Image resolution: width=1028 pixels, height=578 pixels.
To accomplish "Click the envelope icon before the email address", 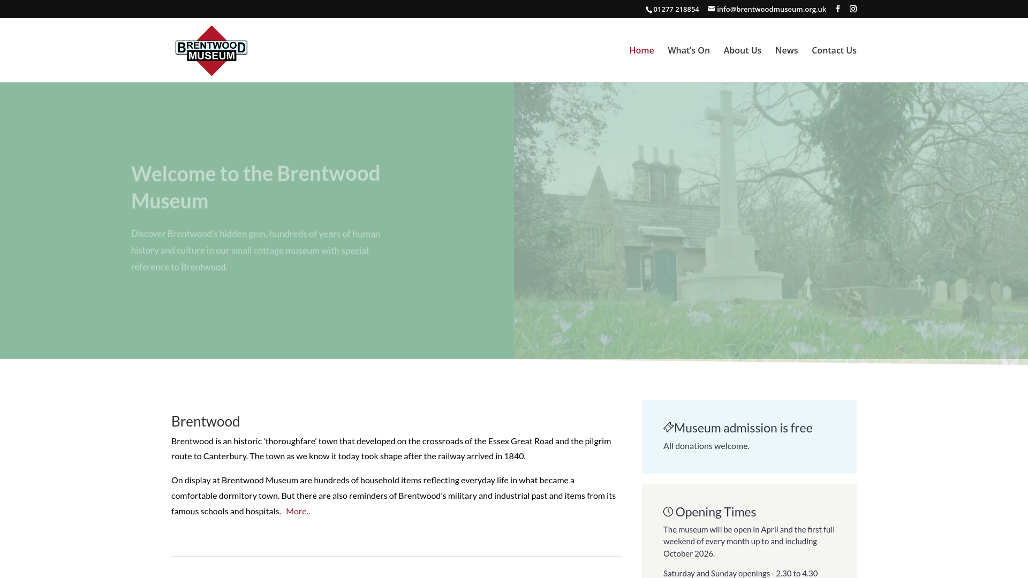I will click(x=712, y=9).
